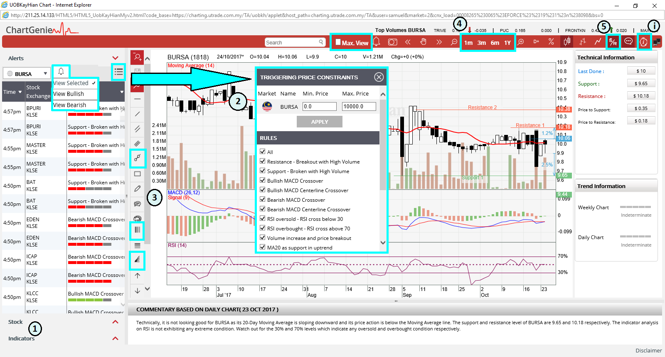Toggle Volume increase and price breakout checkbox
Viewport: 665px width, 357px height.
[263, 237]
